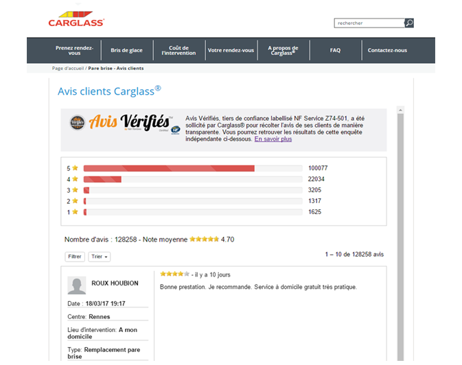Click the Centre: Rennes line
Image resolution: width=462 pixels, height=365 pixels.
click(x=89, y=317)
